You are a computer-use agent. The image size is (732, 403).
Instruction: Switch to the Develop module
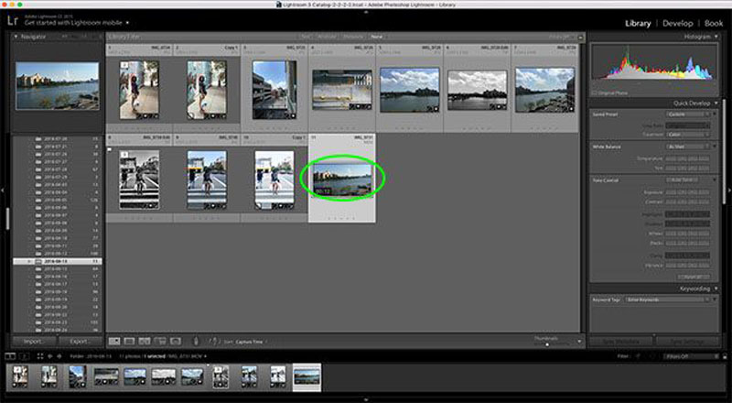(678, 23)
